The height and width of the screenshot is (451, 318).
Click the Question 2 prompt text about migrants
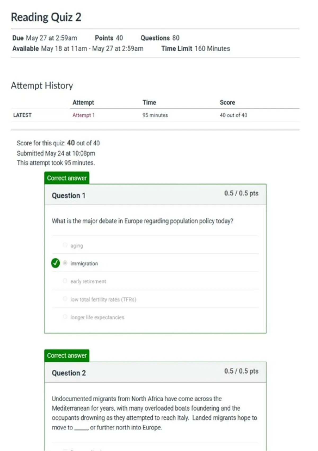[154, 413]
